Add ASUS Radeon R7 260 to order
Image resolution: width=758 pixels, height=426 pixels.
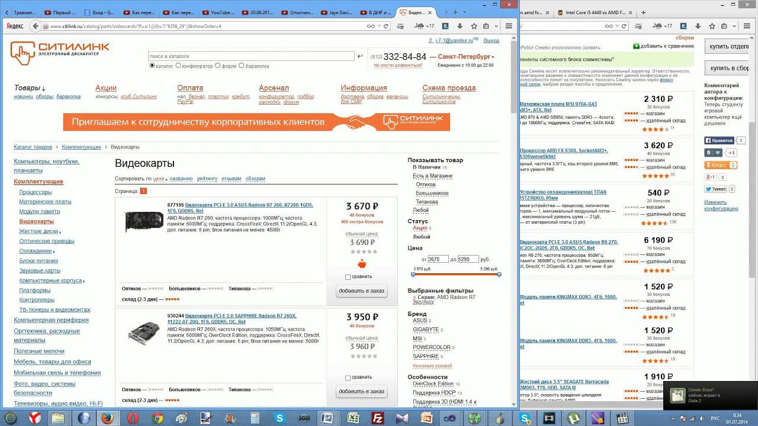[361, 291]
